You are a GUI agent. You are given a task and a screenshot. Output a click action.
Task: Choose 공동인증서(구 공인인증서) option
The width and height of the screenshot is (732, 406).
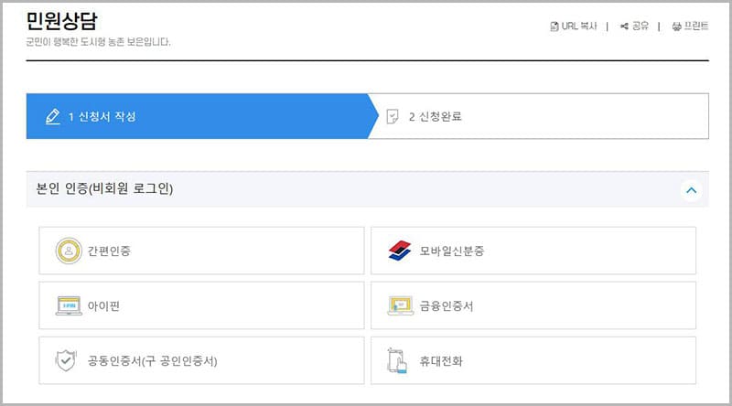tap(200, 360)
